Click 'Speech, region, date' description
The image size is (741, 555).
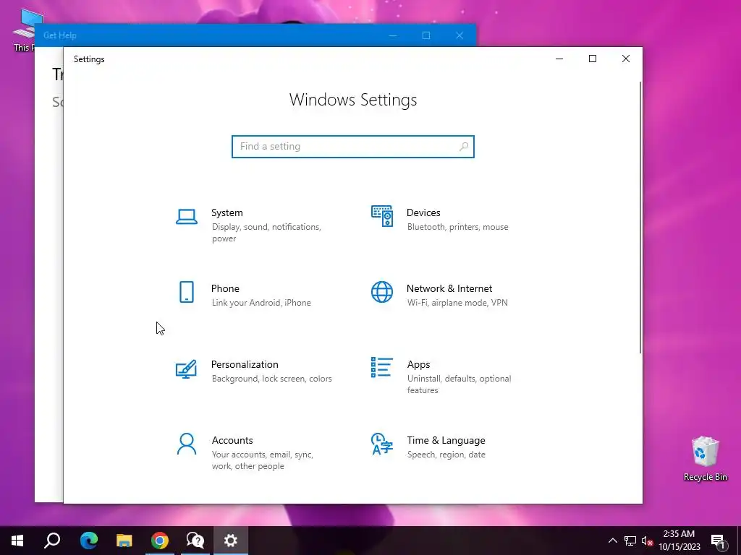pos(446,455)
